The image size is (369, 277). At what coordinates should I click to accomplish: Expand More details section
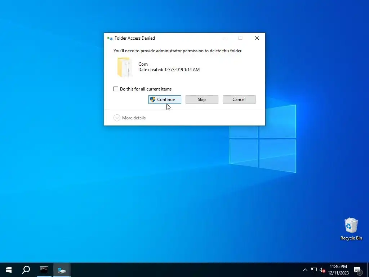click(x=129, y=118)
